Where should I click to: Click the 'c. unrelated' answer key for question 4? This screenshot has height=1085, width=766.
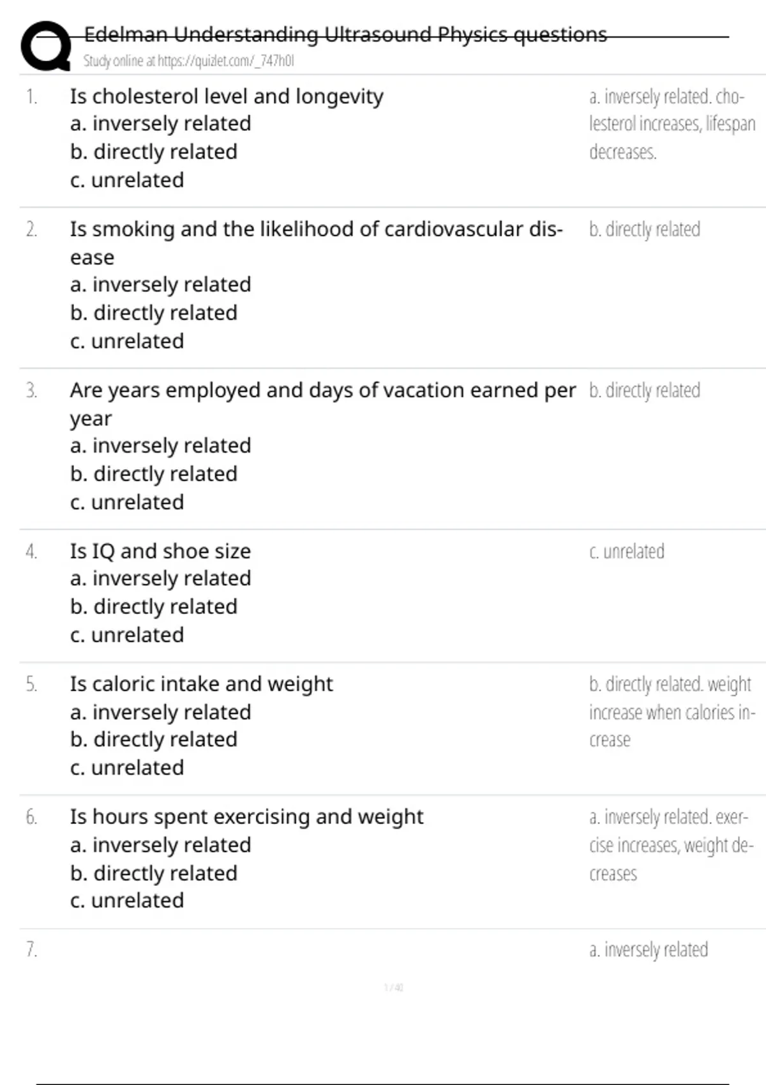tap(626, 551)
